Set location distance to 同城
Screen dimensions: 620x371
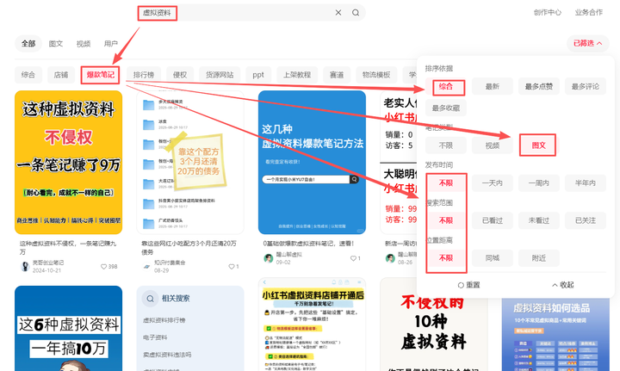click(x=493, y=258)
